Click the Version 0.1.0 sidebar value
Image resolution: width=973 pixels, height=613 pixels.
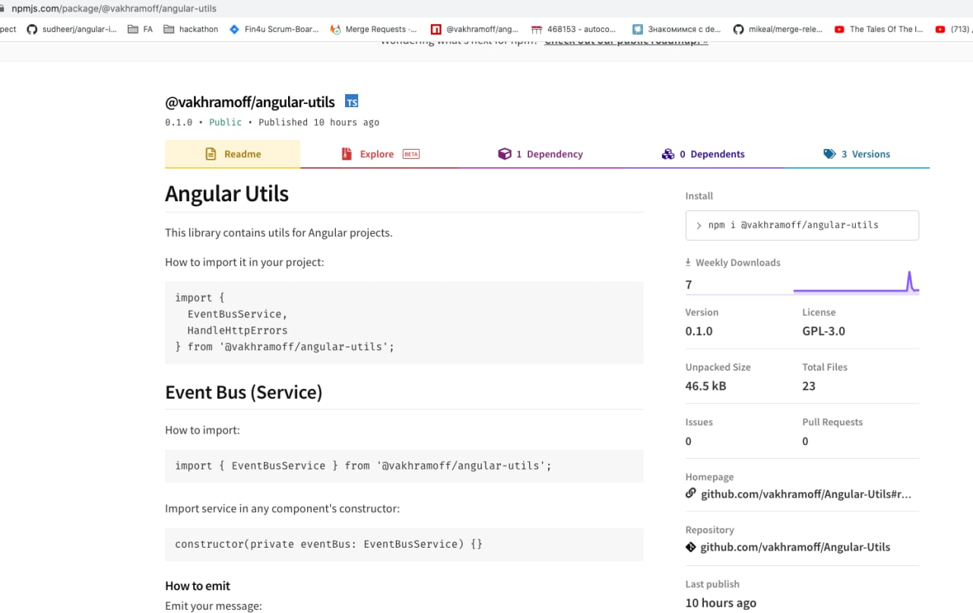click(699, 331)
